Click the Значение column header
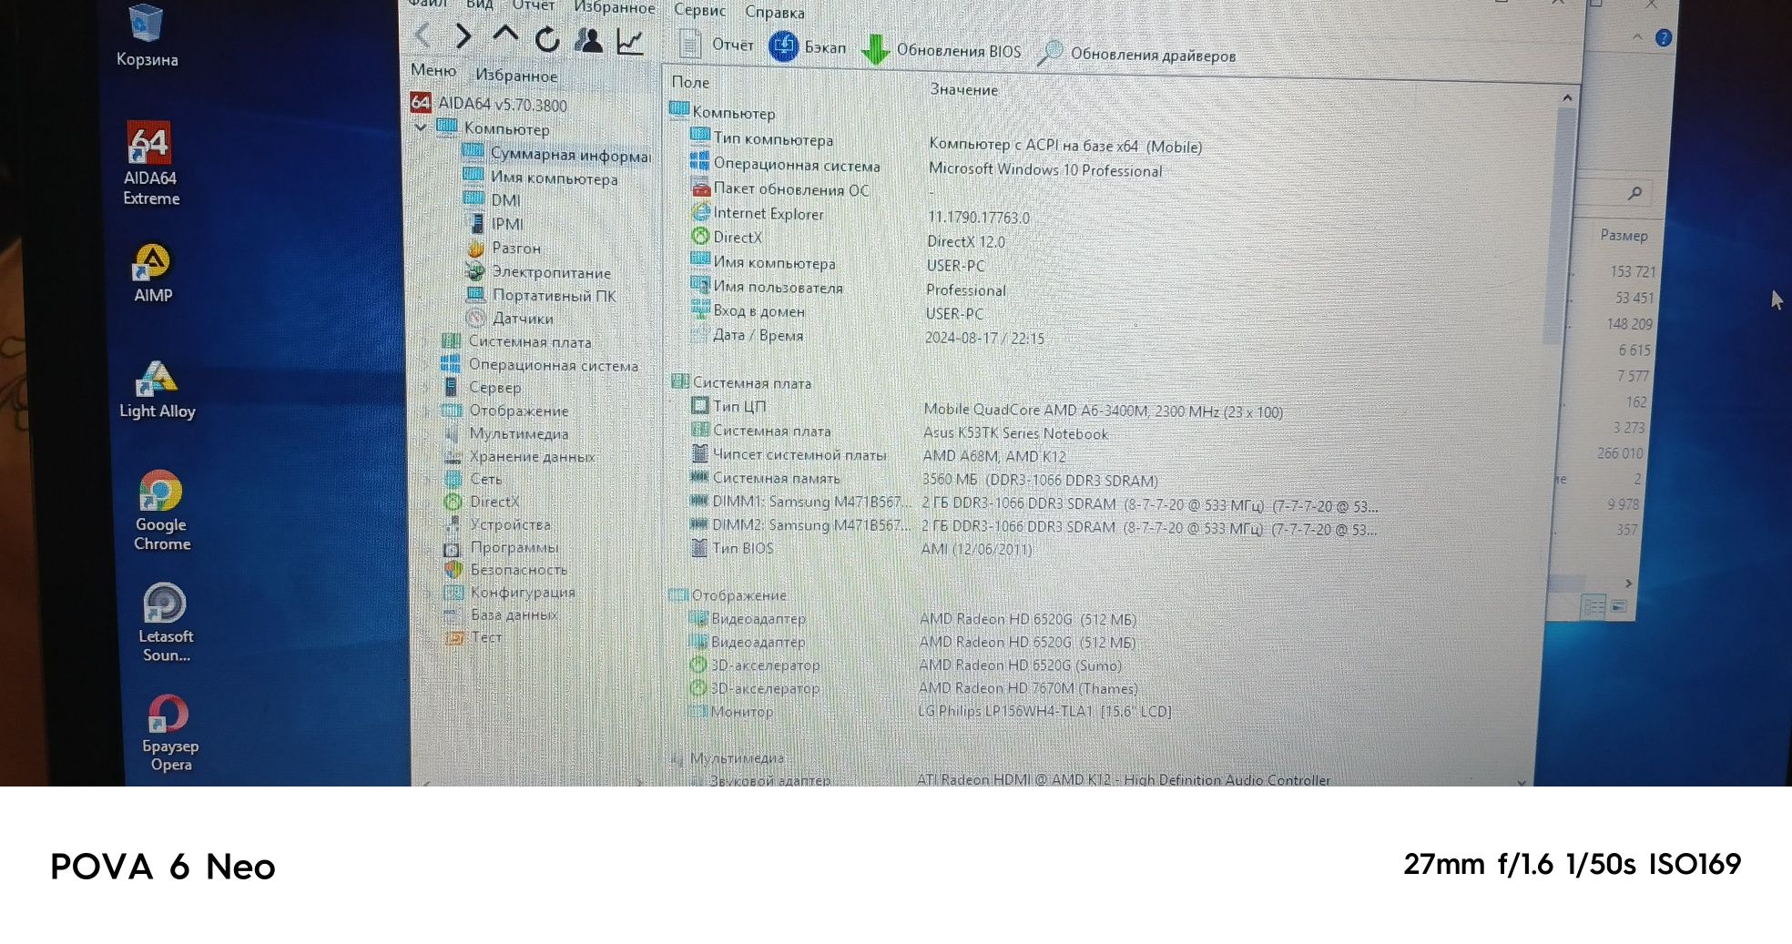This screenshot has height=944, width=1792. (963, 89)
